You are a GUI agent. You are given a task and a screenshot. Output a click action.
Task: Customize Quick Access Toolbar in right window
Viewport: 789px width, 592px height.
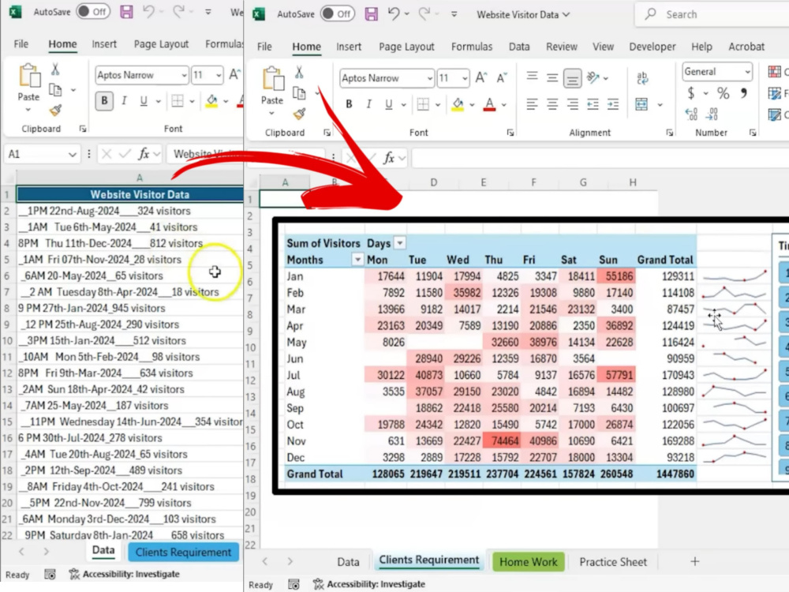454,14
